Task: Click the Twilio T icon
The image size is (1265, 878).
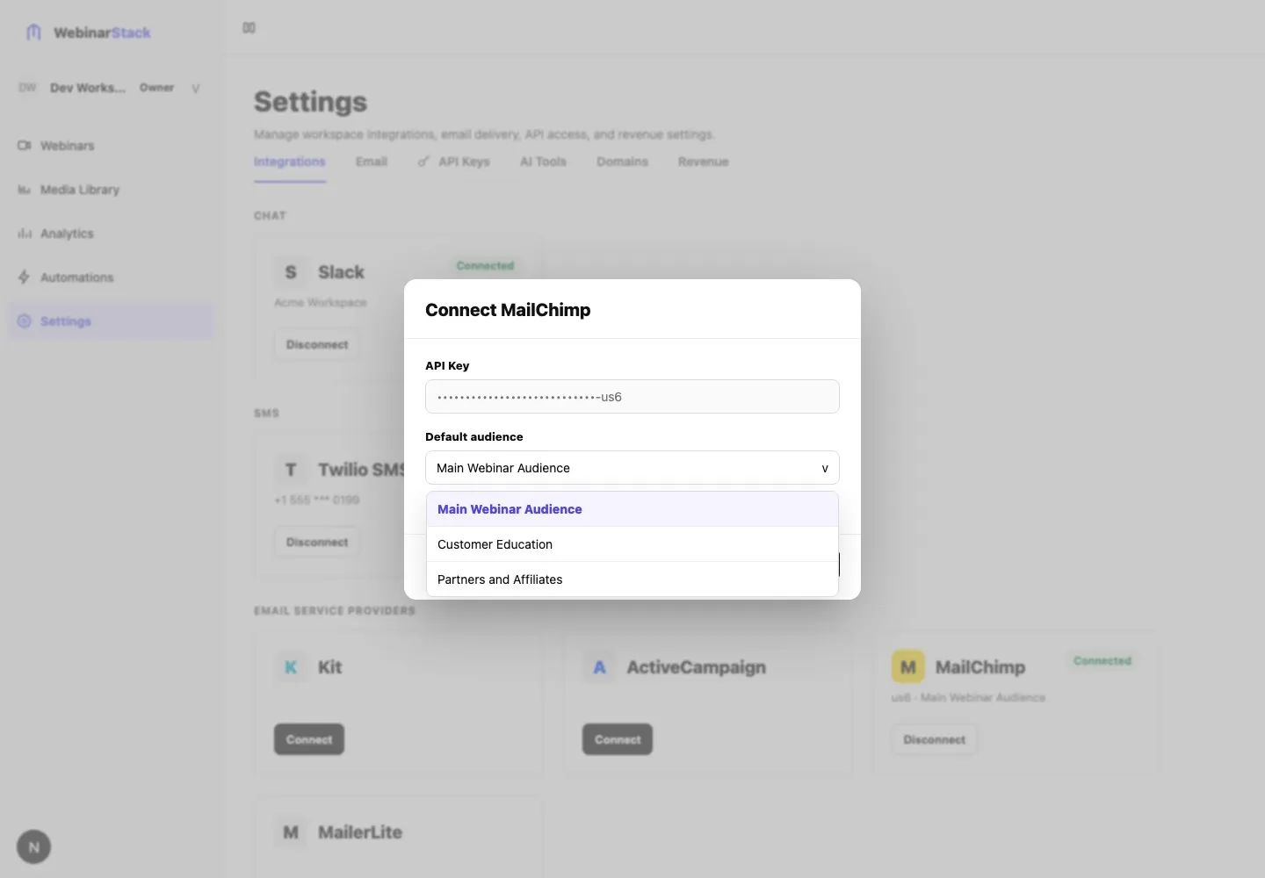Action: pos(291,470)
